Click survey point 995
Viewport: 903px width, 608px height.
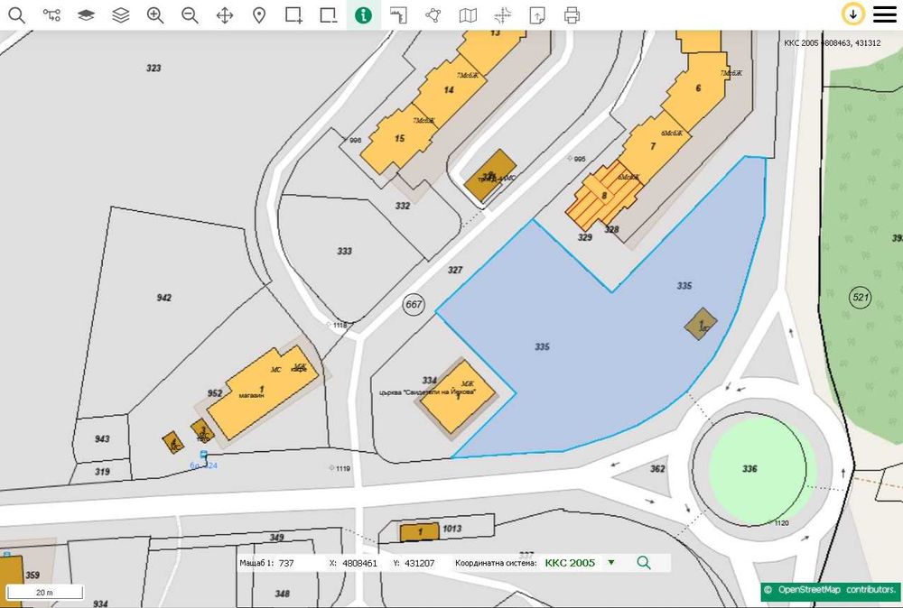coord(576,159)
